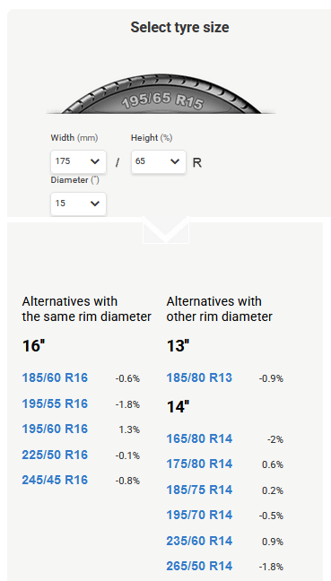Image resolution: width=331 pixels, height=581 pixels.
Task: Open the 195/55 R16 tyre link
Action: (x=55, y=403)
